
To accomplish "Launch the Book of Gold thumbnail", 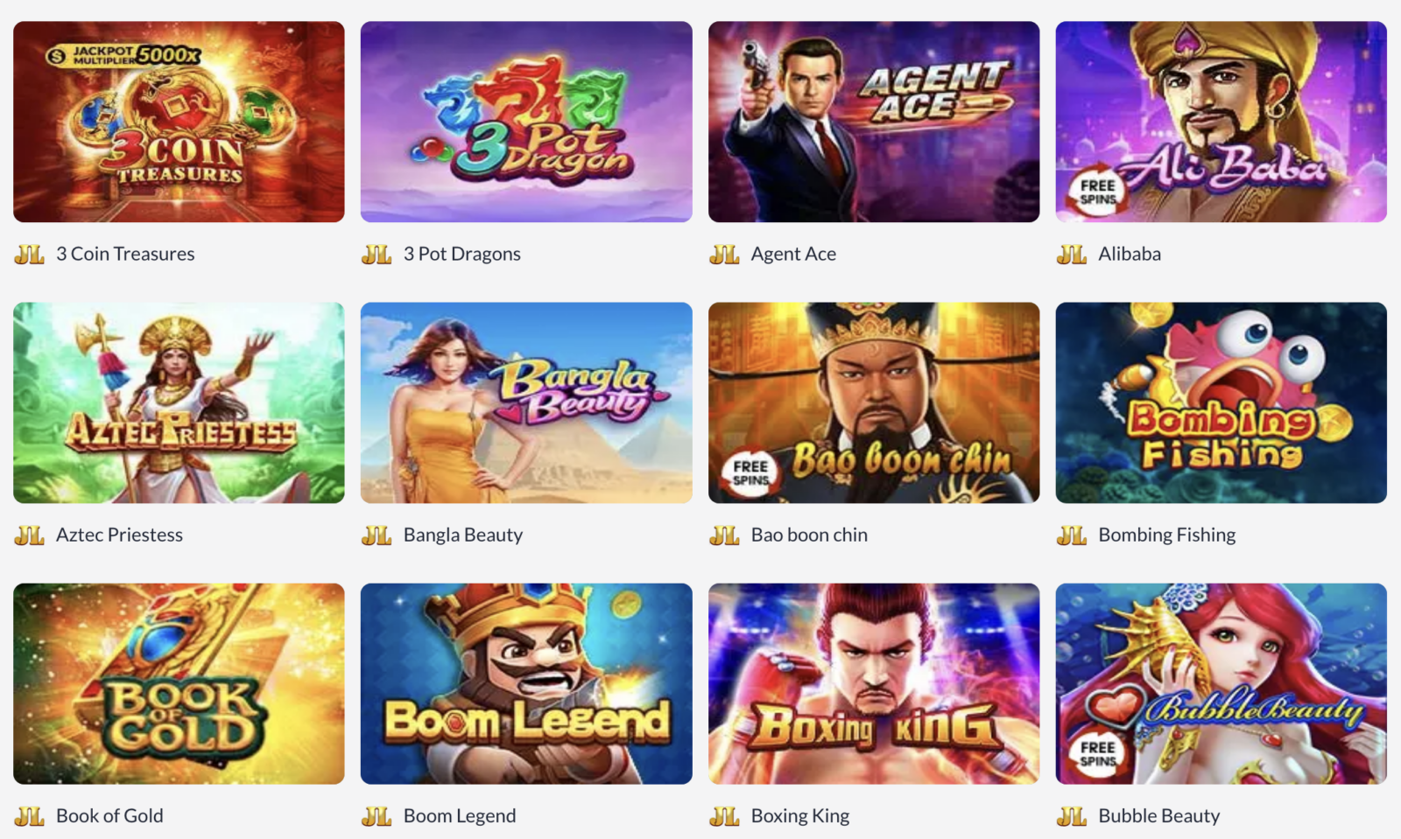I will (179, 683).
